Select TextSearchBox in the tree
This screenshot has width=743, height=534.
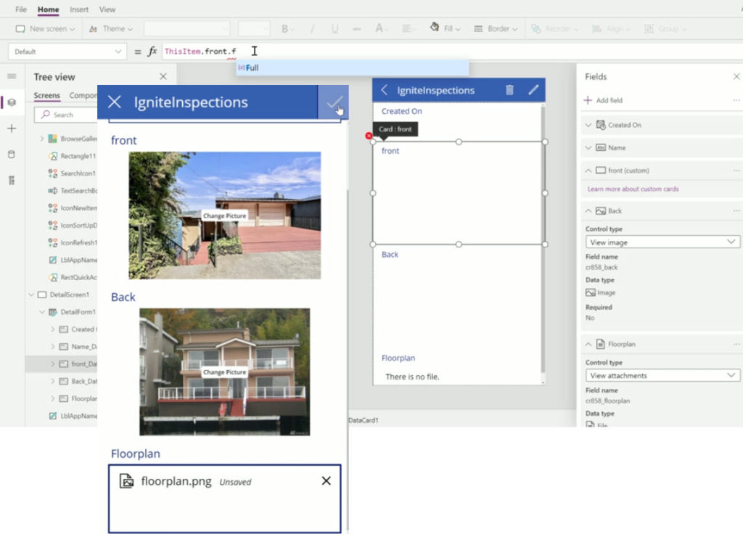[x=73, y=191]
